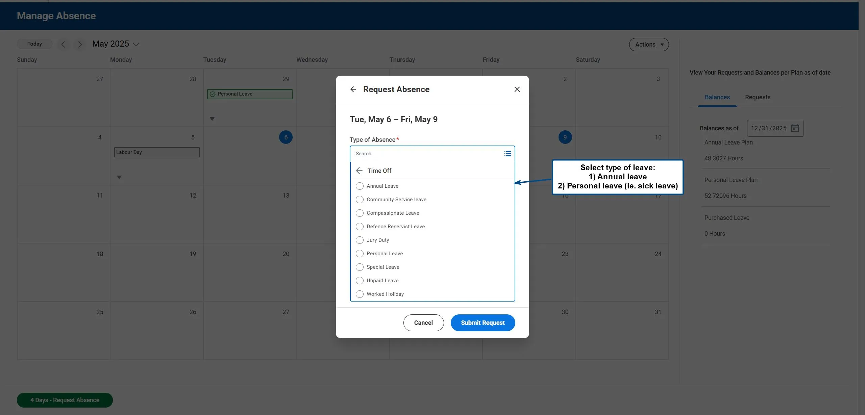Screen dimensions: 865x415
Task: Select the Unpaid Leave radio option
Action: 360,281
